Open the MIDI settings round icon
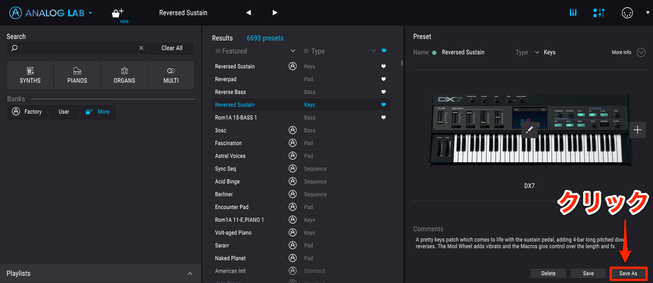 [x=627, y=13]
